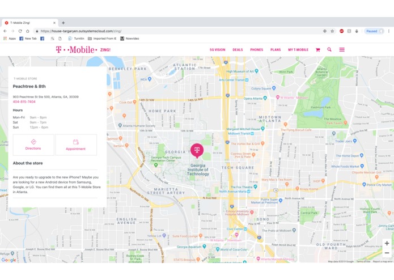Click the Whole Foods Market map marker

362,166
